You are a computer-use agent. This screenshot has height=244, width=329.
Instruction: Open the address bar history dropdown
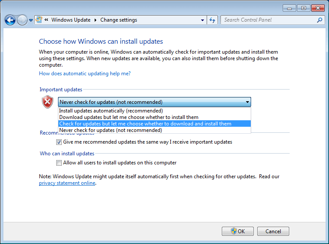[x=202, y=20]
